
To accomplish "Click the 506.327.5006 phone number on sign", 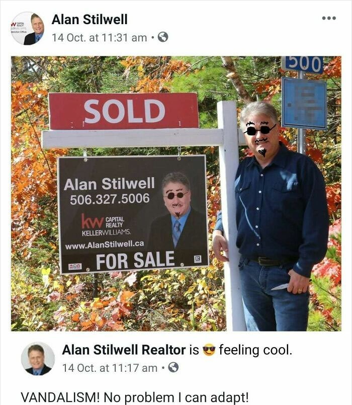I will 110,199.
